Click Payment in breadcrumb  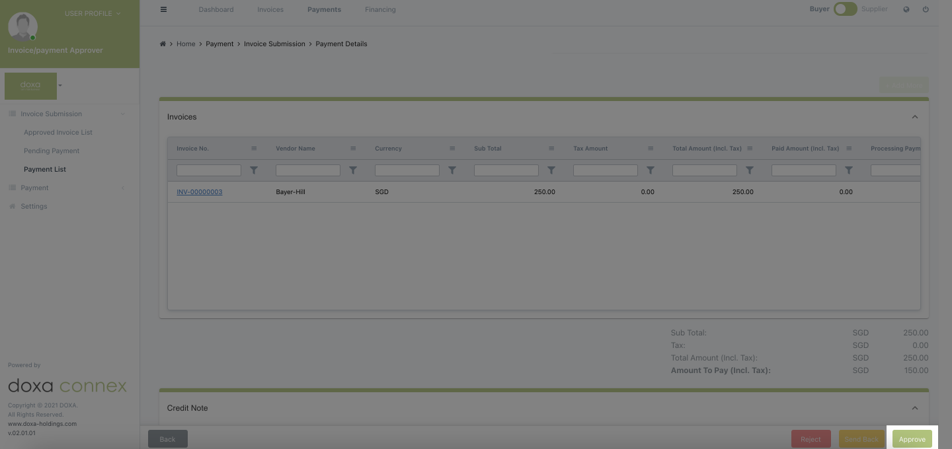click(219, 44)
